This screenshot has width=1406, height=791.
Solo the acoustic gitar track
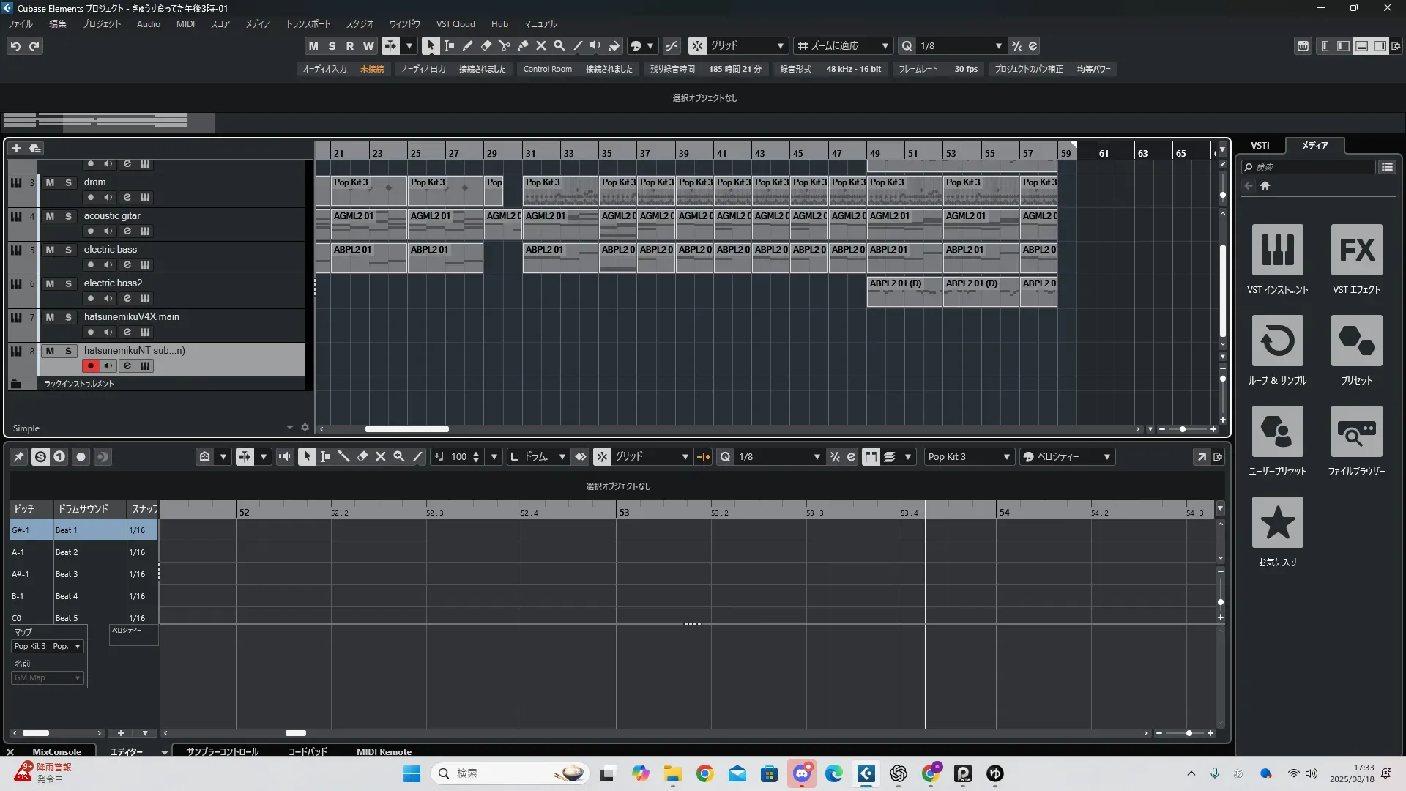pos(68,216)
